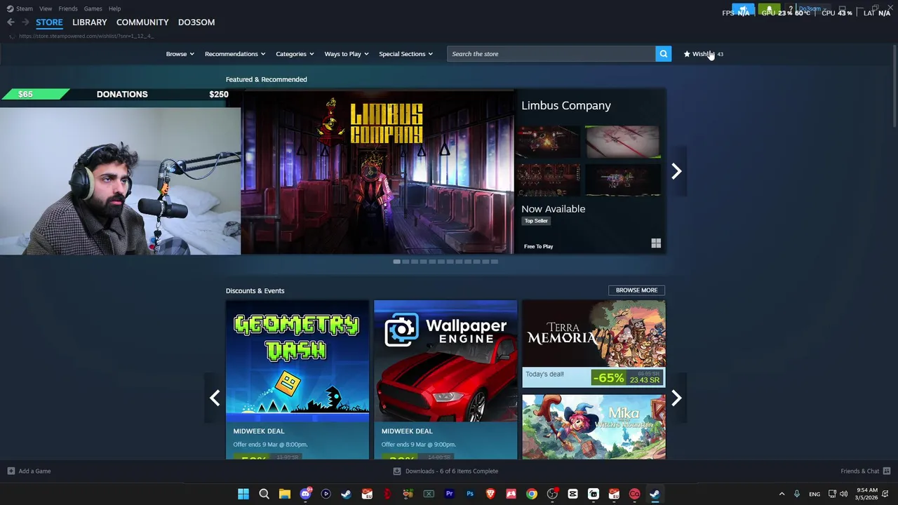Open the Friends menu

click(68, 8)
